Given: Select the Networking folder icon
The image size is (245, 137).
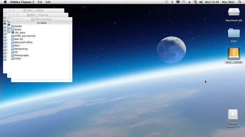Looking at the screenshot, I should pos(13,49).
